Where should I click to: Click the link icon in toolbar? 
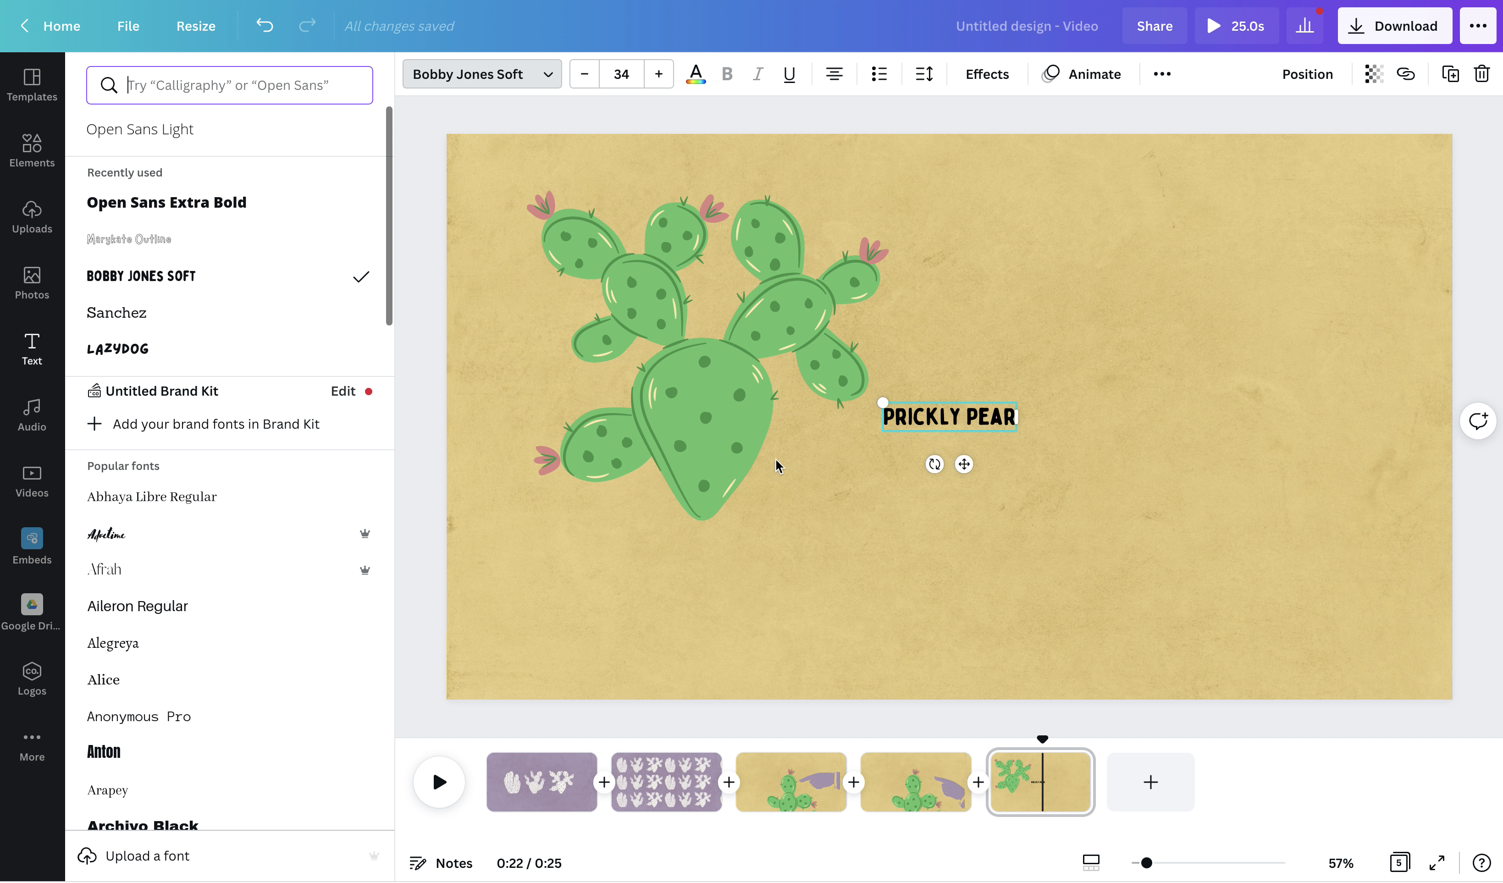click(x=1406, y=74)
